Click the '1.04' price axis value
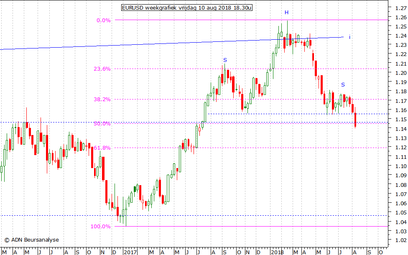This screenshot has width=408, height=255. pyautogui.click(x=401, y=222)
